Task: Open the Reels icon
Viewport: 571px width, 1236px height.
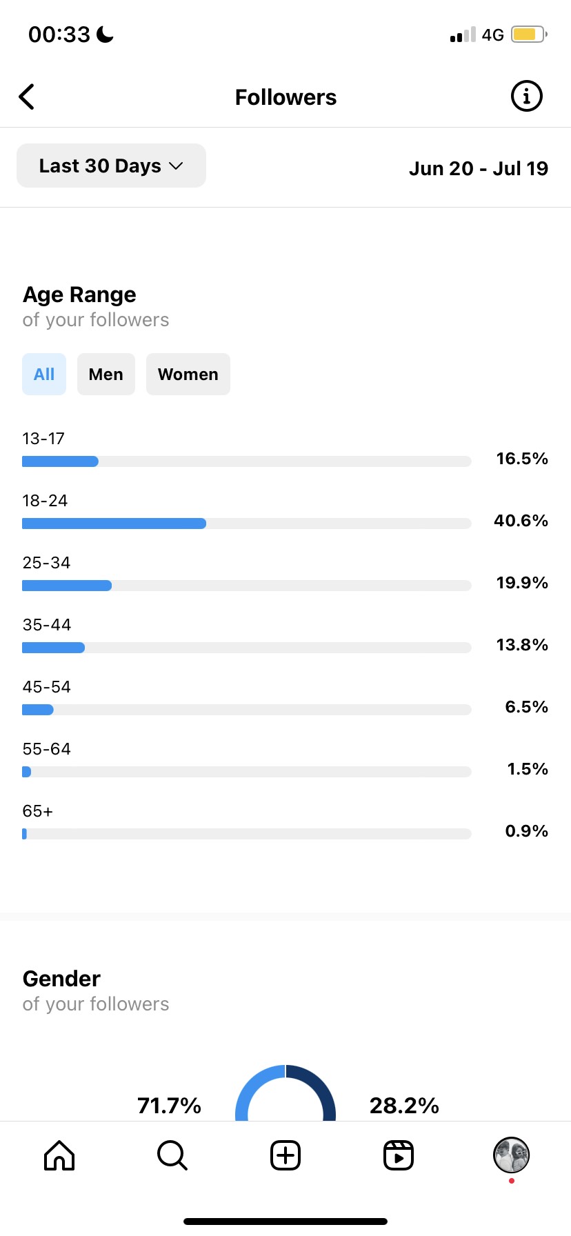Action: [399, 1155]
